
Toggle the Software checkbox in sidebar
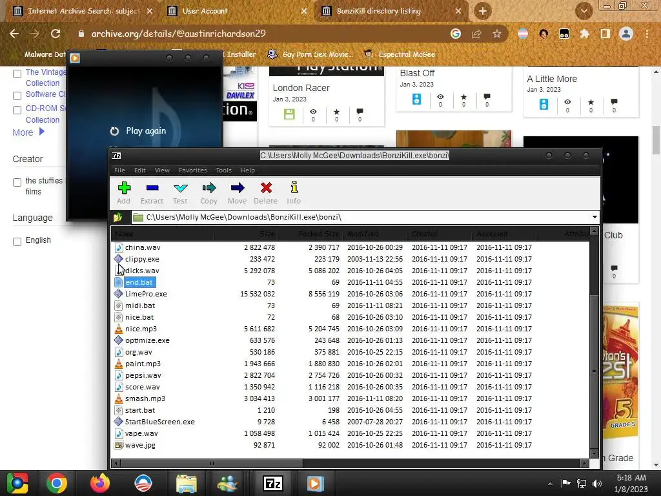(x=17, y=96)
